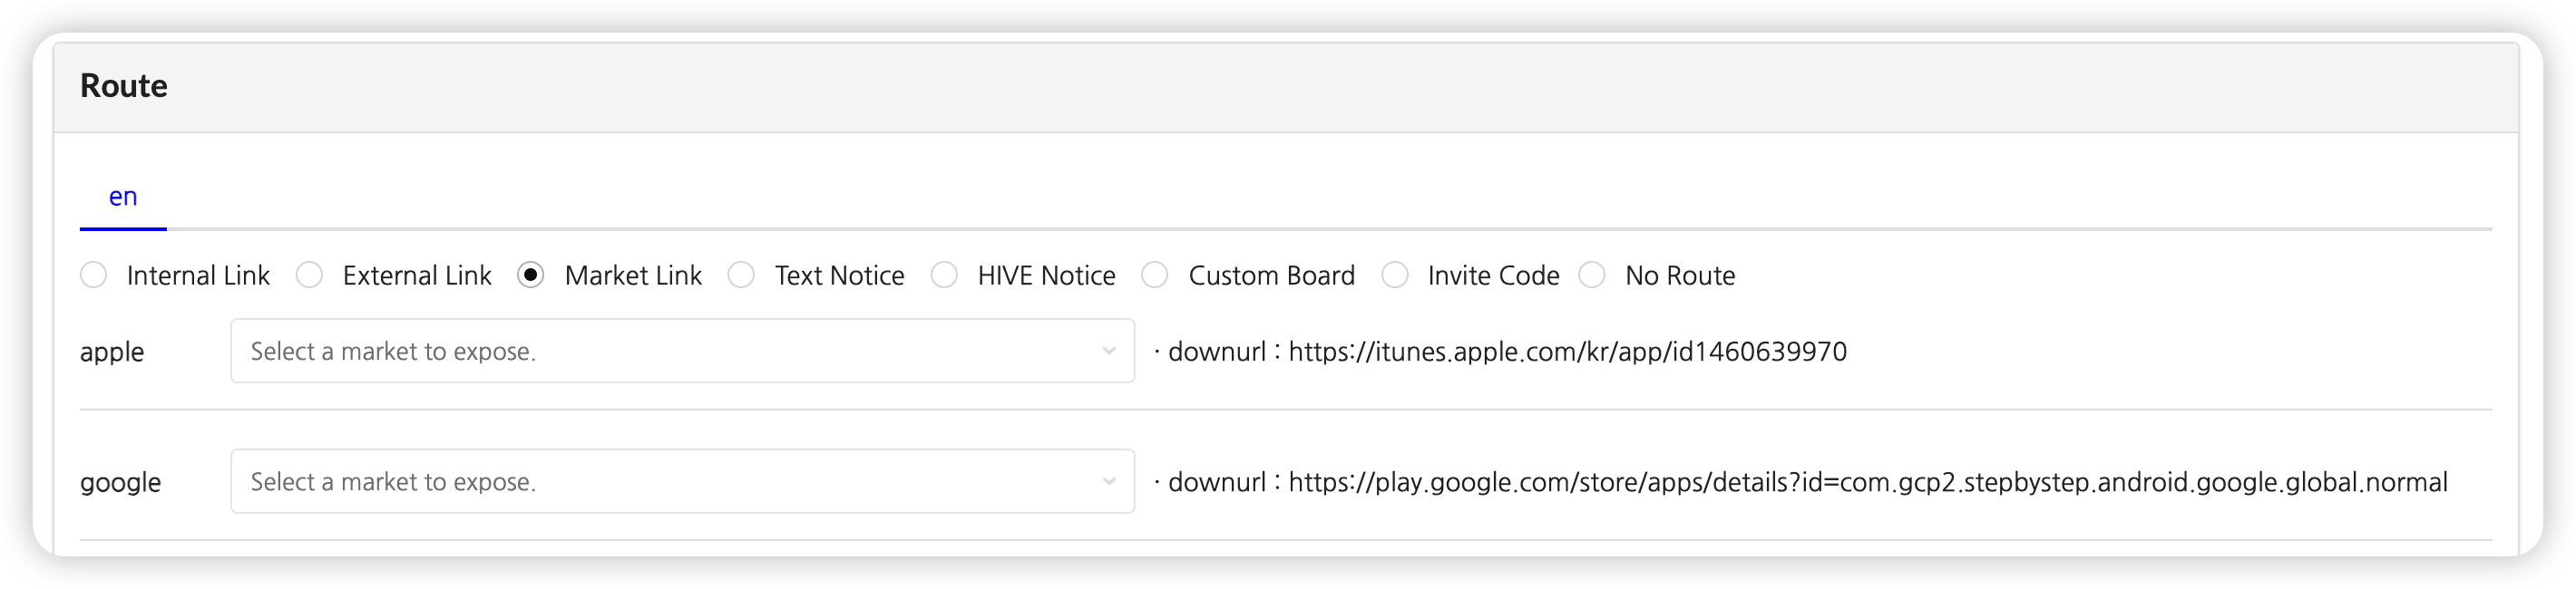Click the downurl label in the apple row
Viewport: 2576px width, 589px height.
[1216, 352]
